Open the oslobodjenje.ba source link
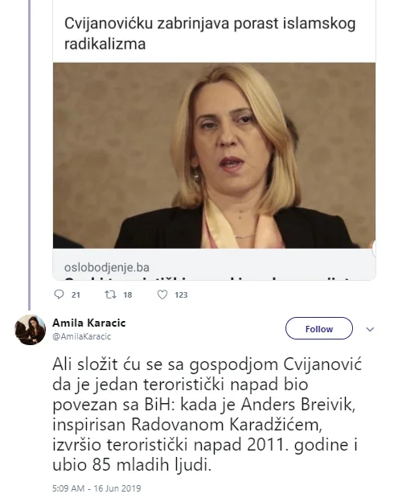The width and height of the screenshot is (394, 498). 107,267
